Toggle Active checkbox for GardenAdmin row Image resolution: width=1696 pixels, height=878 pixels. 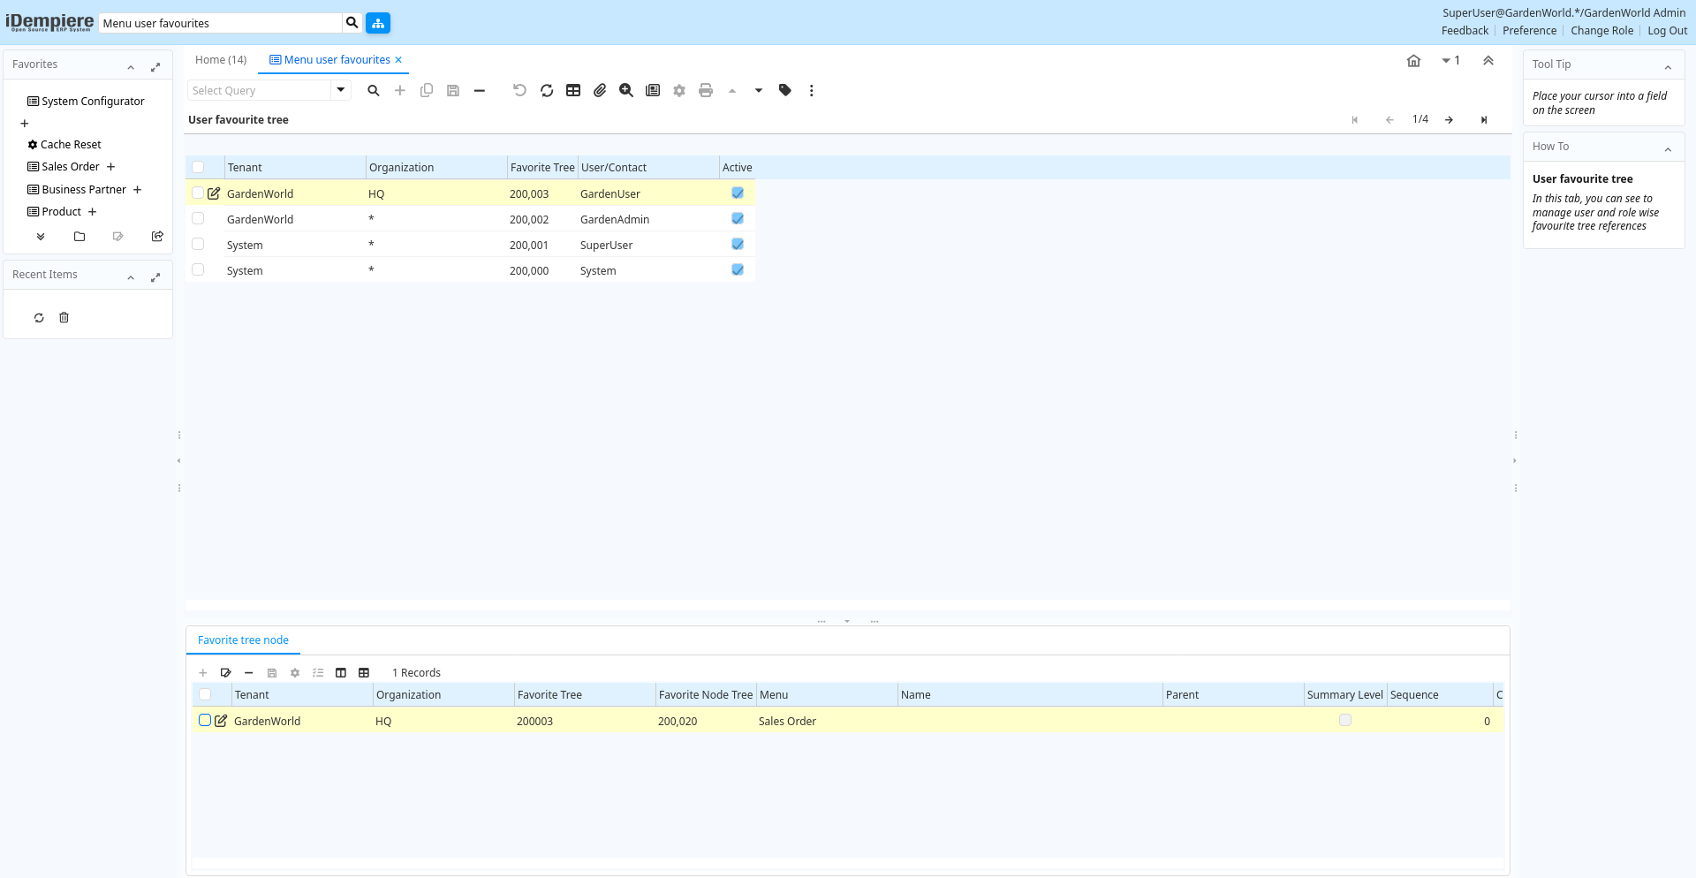click(x=738, y=219)
